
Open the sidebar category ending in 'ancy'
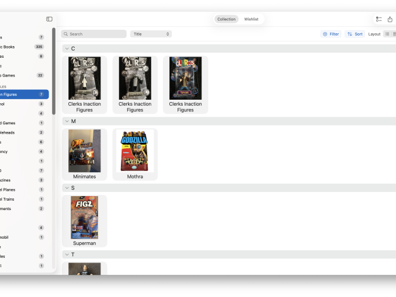point(22,152)
